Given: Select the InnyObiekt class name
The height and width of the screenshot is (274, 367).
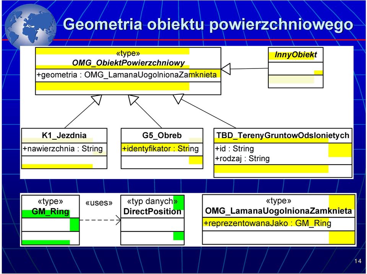Looking at the screenshot, I should click(x=296, y=55).
